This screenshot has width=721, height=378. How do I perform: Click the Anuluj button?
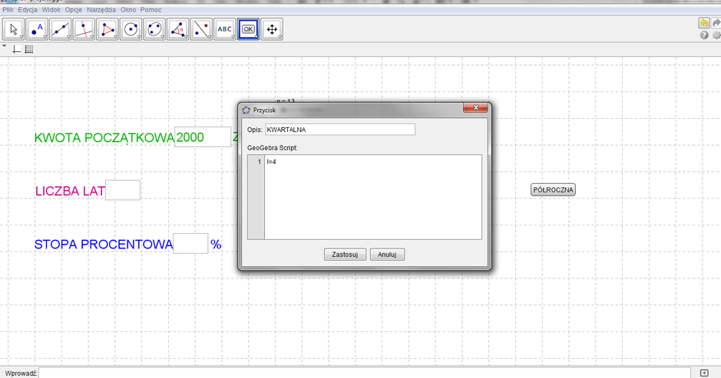387,255
